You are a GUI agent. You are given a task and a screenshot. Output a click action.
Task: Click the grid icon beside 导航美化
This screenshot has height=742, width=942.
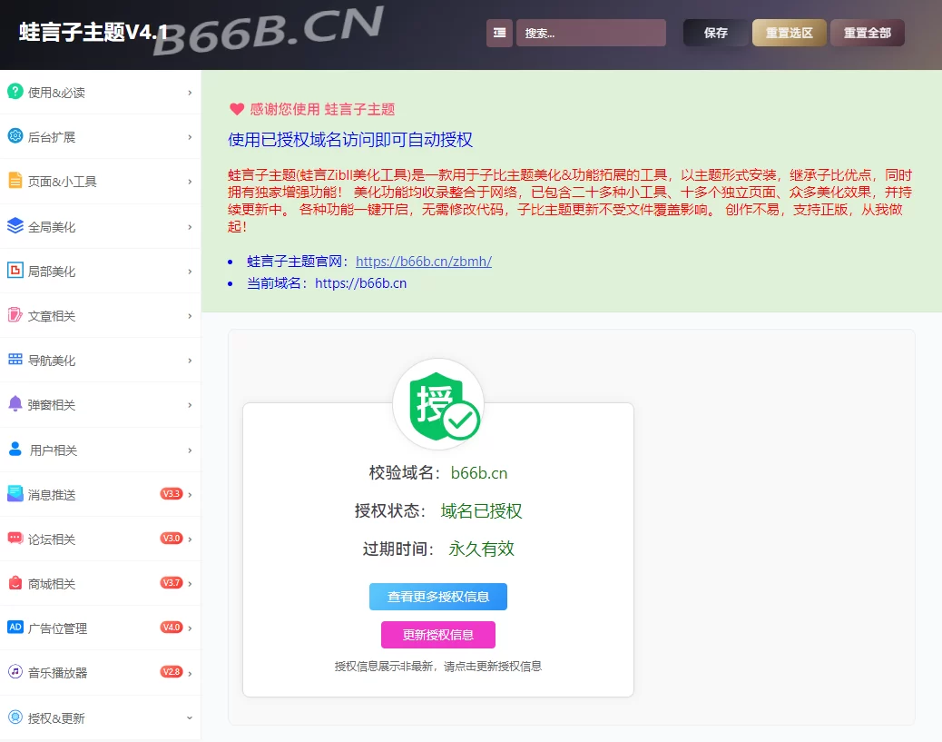15,360
